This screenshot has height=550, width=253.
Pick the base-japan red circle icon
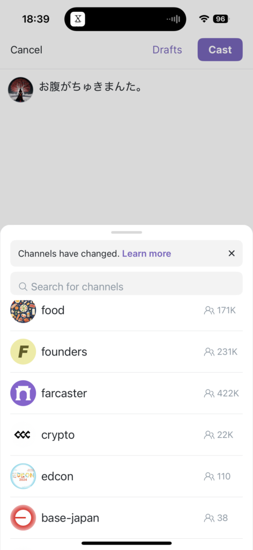[x=23, y=518]
